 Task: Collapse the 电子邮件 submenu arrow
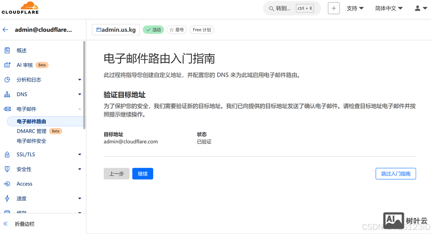(80, 109)
